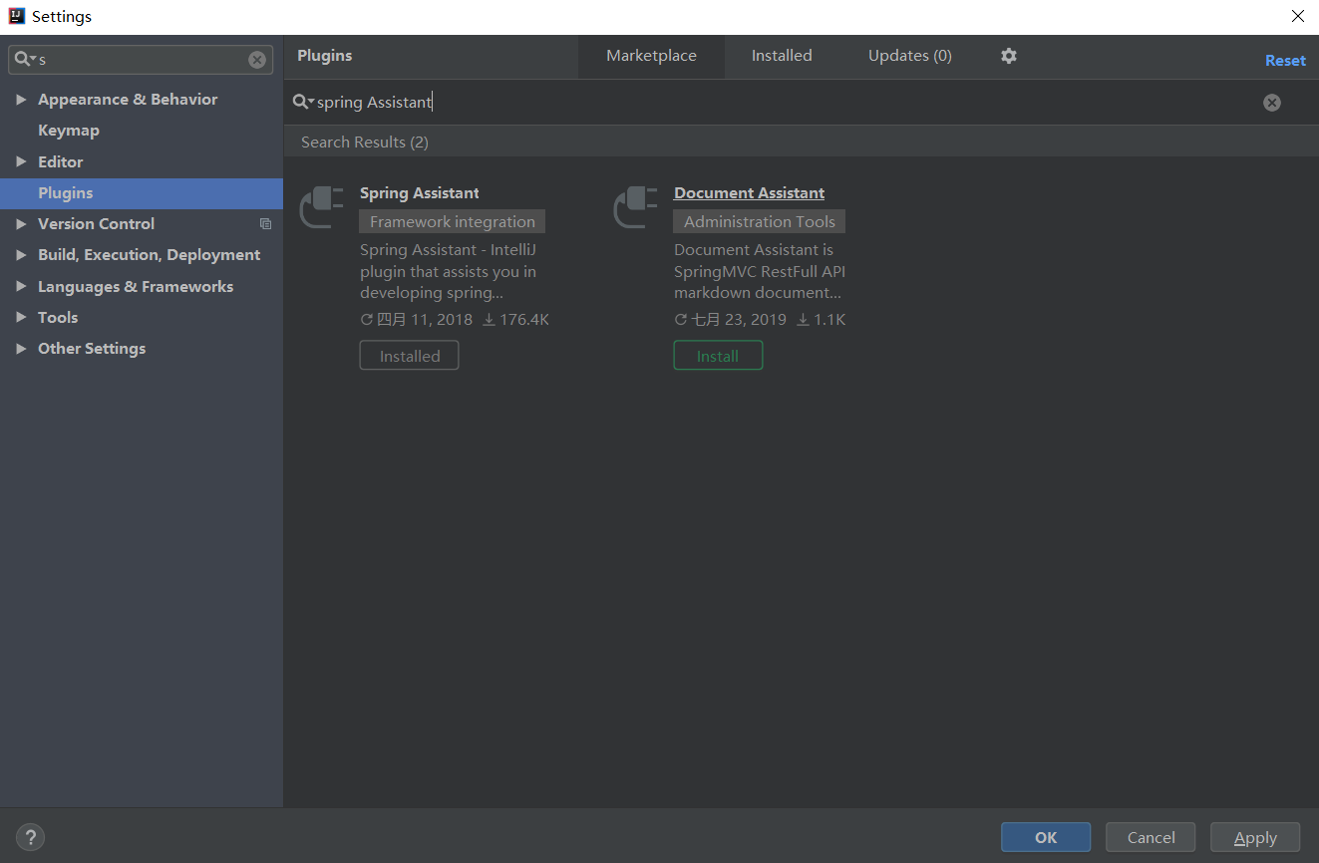Expand Languages & Frameworks node
This screenshot has height=863, width=1319.
[x=21, y=286]
